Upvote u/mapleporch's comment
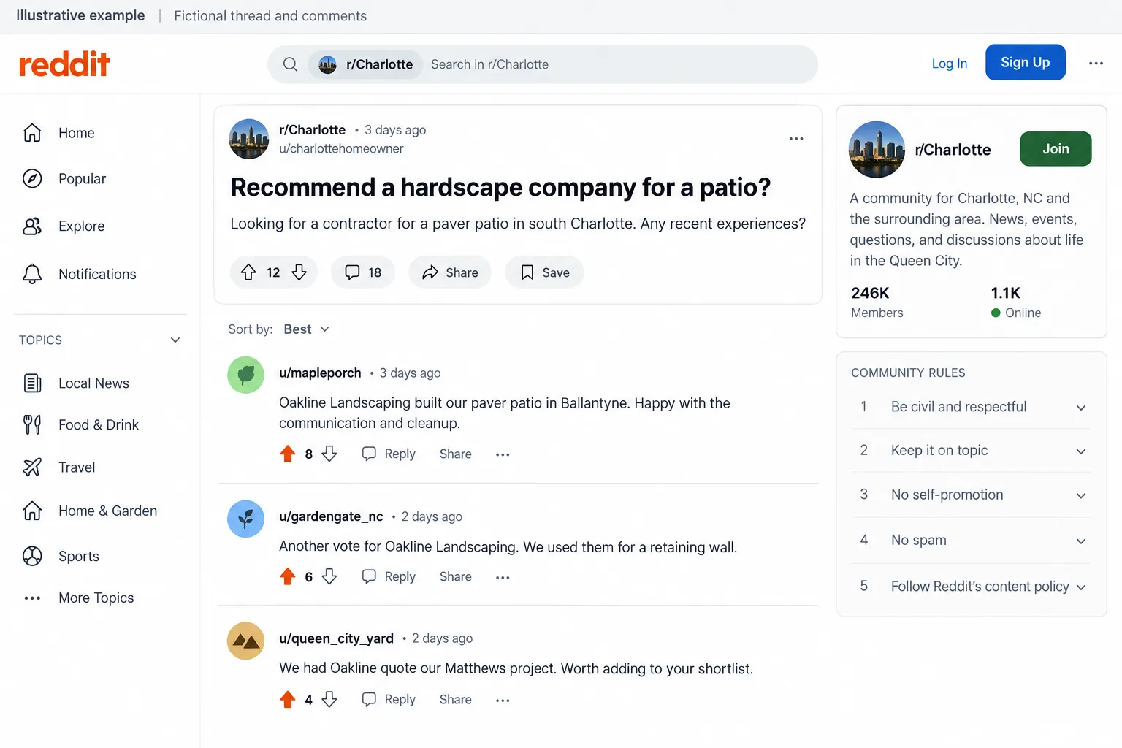Screen dimensions: 1122x748 point(288,454)
